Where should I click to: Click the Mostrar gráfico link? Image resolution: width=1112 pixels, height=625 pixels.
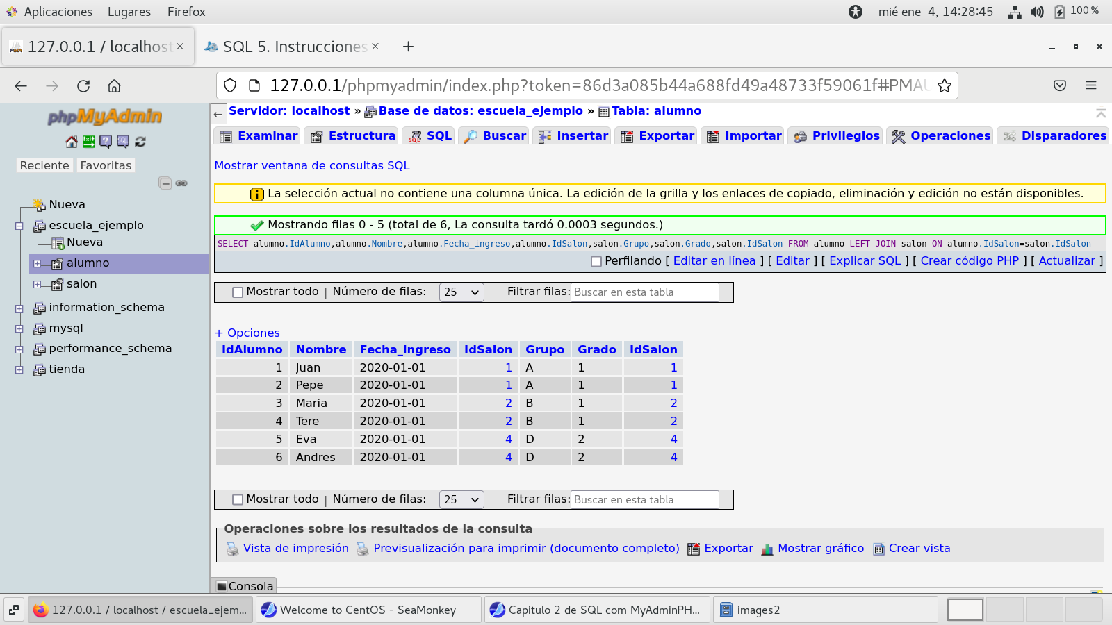tap(820, 549)
